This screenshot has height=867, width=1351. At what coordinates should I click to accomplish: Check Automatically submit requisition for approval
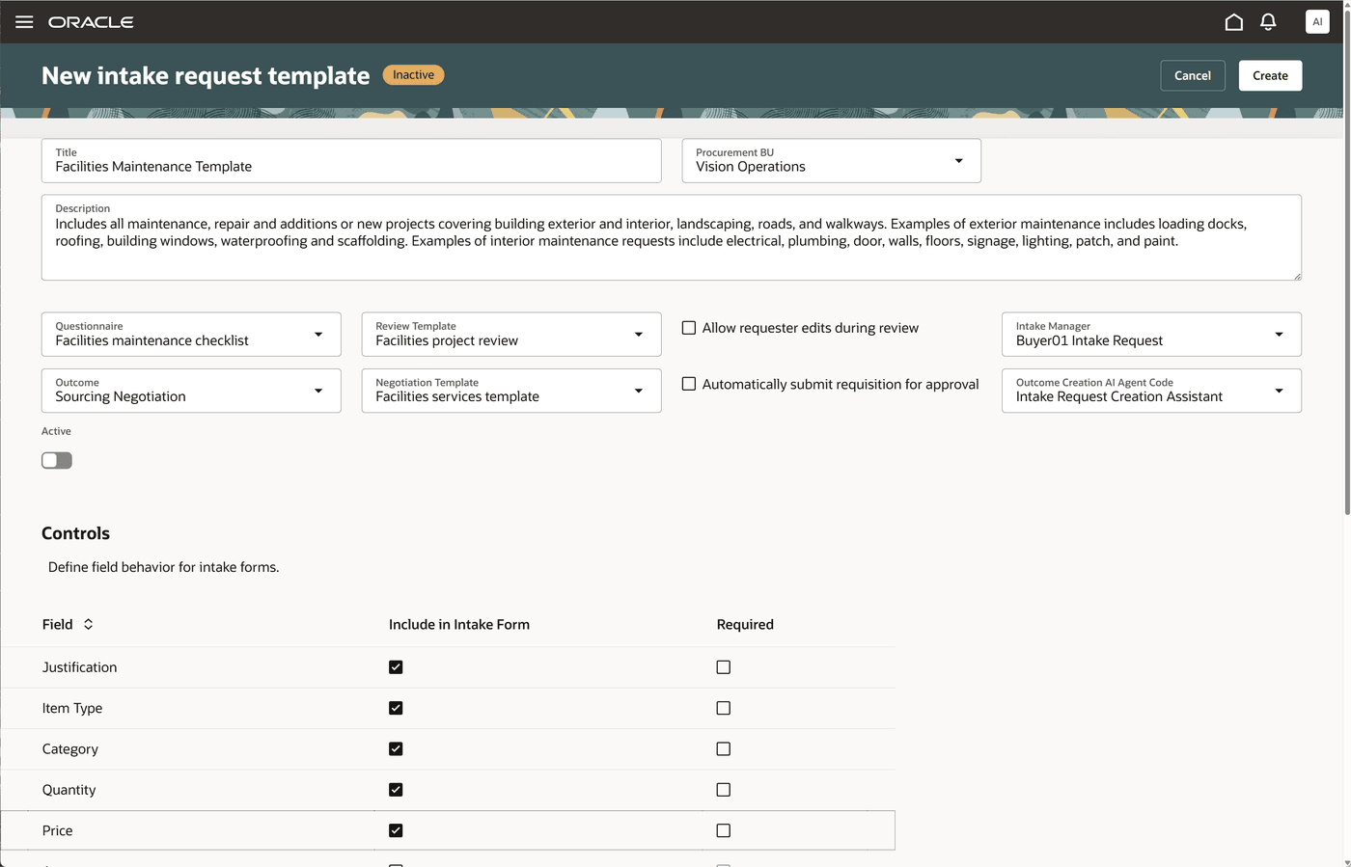click(x=689, y=384)
